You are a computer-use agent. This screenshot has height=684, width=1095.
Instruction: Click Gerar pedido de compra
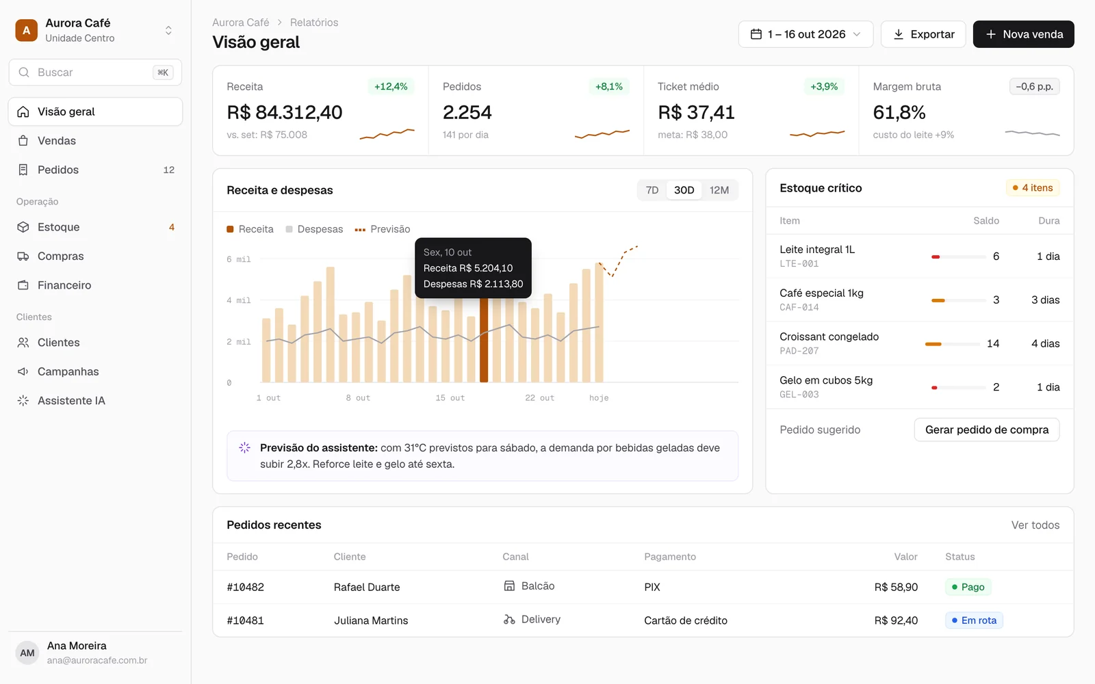point(987,430)
